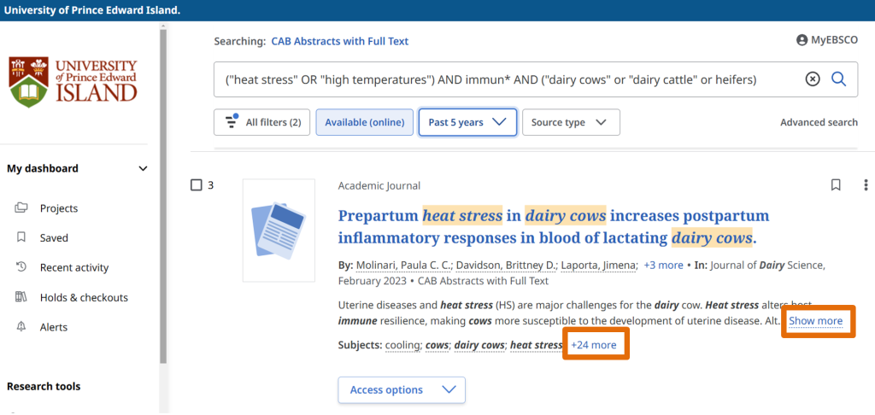Toggle the Available (online) filter

tap(364, 122)
